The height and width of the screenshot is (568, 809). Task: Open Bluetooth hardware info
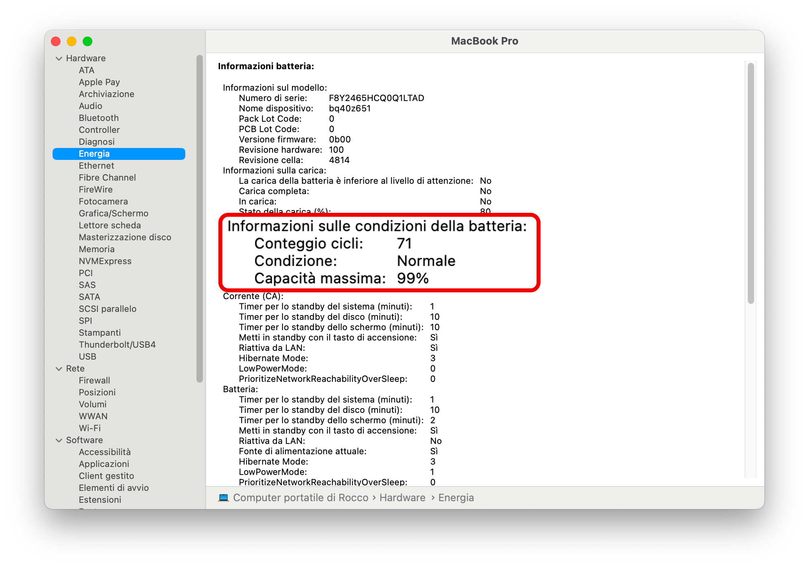[99, 118]
